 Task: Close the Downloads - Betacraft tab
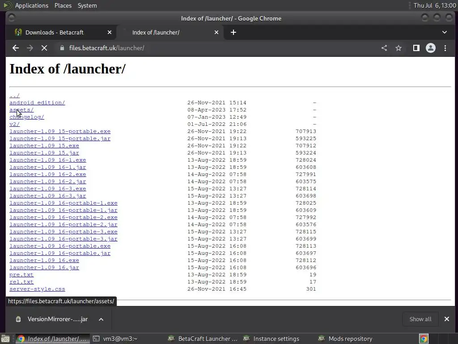pyautogui.click(x=110, y=32)
